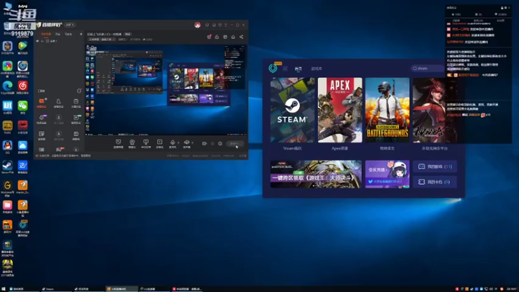The image size is (519, 292).
Task: Switch to launcher's 游戏库 tab
Action: (317, 69)
